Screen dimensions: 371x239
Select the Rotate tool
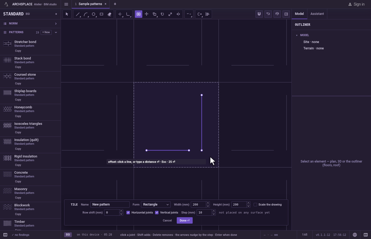162,14
